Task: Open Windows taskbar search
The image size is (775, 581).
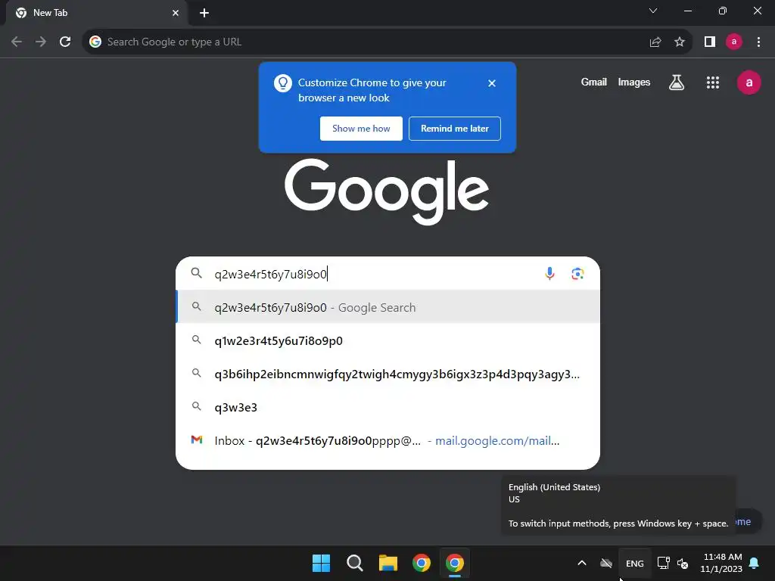Action: pyautogui.click(x=354, y=563)
